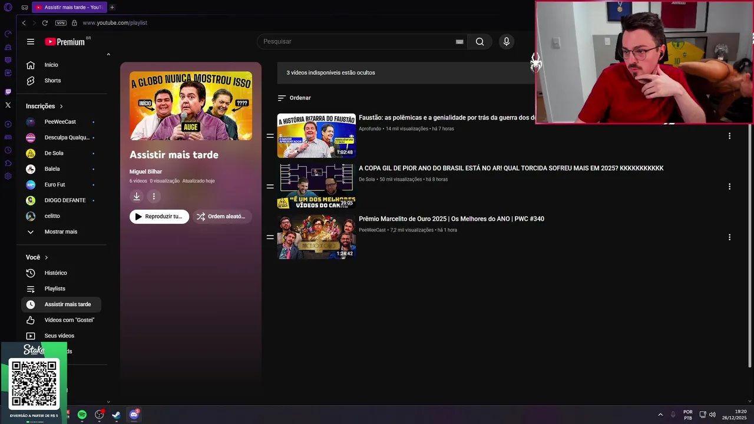Open the YouTube hamburger guide menu

click(31, 42)
